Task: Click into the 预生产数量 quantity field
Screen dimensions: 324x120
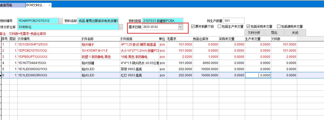Action: coord(234,21)
